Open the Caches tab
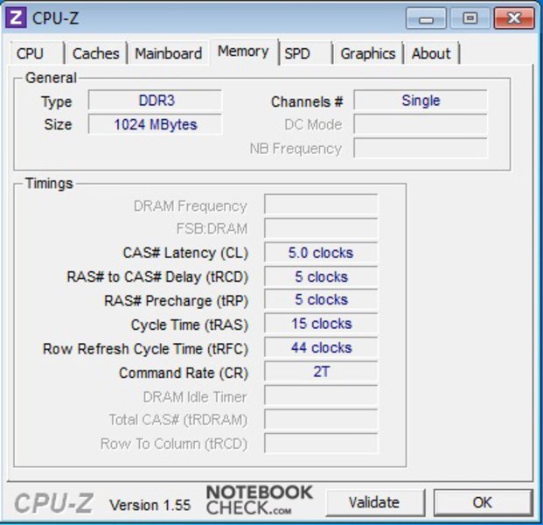This screenshot has height=525, width=543. pos(95,53)
